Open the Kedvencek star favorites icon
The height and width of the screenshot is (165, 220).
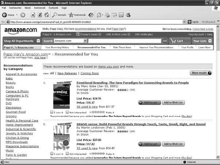tap(71, 15)
